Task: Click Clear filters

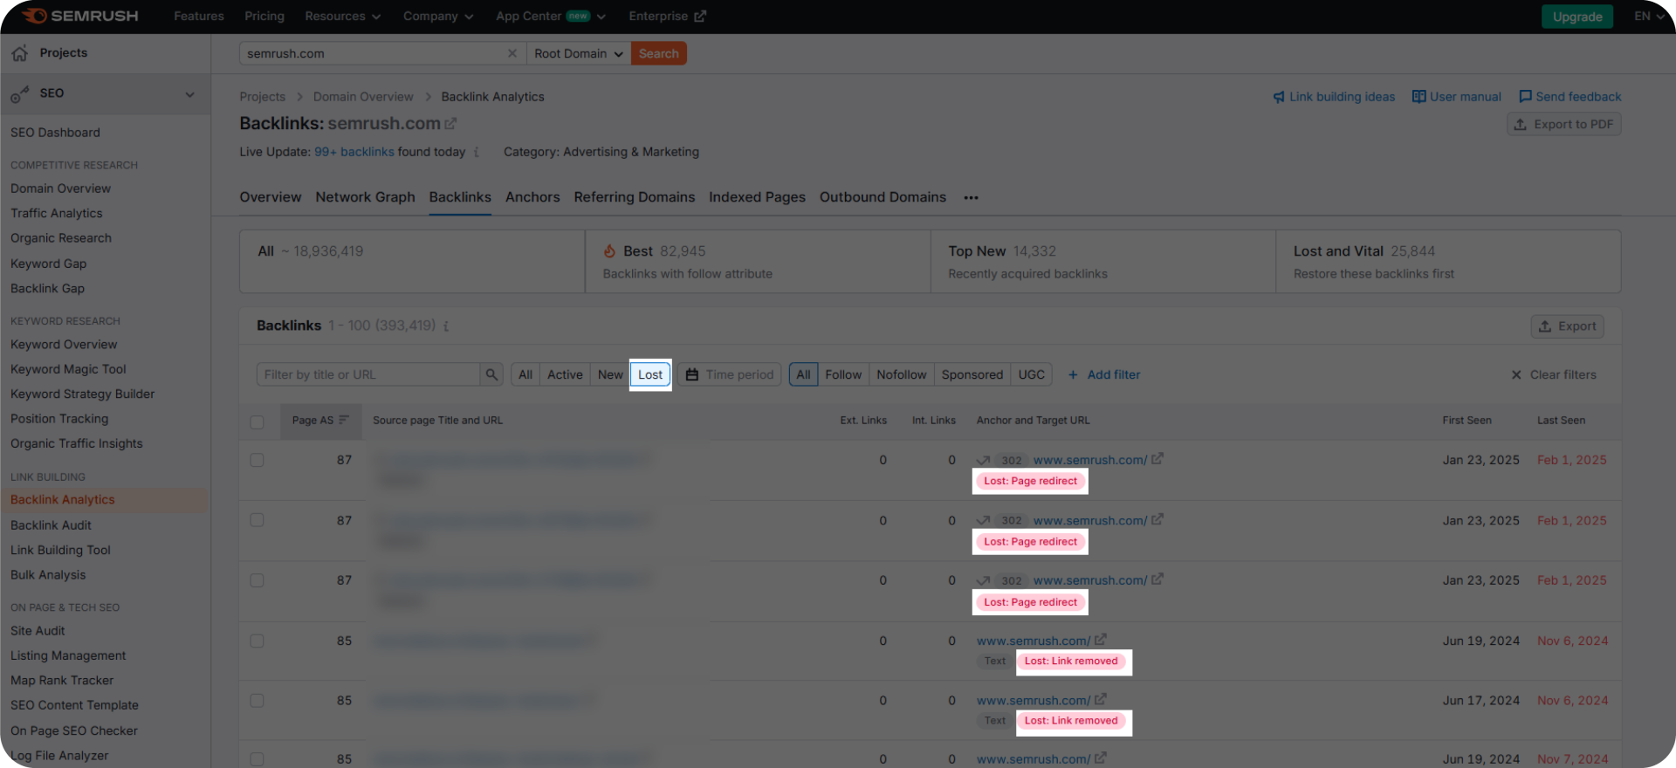Action: point(1553,374)
